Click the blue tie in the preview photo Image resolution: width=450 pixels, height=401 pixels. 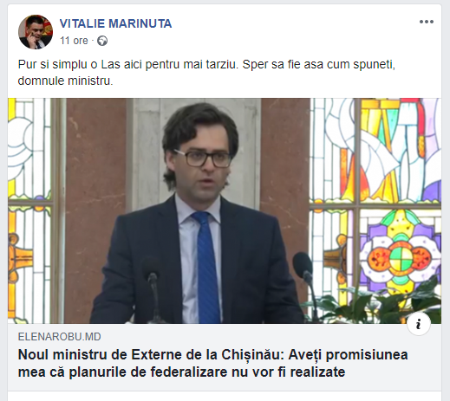click(206, 267)
